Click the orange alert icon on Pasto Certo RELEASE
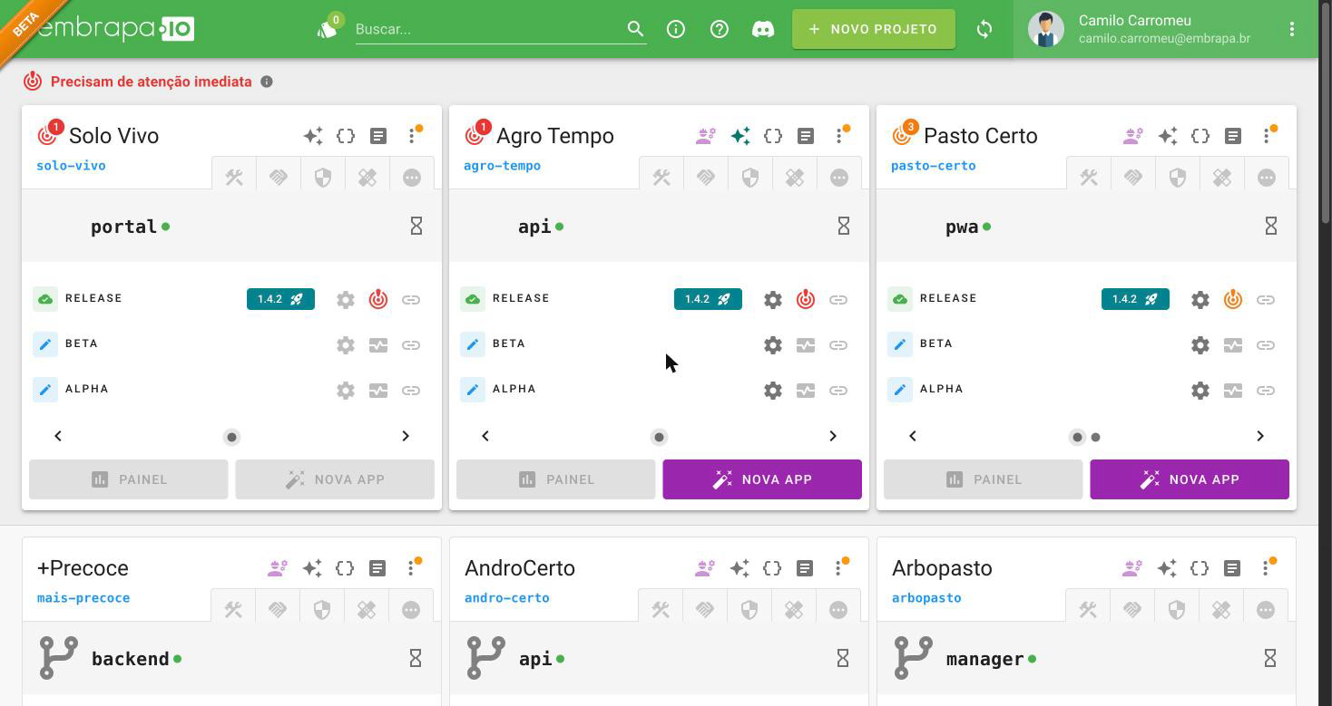 (1233, 299)
